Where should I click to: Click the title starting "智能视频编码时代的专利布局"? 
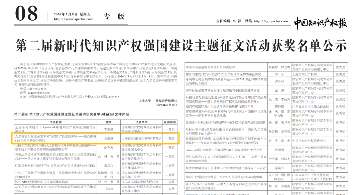pos(226,113)
